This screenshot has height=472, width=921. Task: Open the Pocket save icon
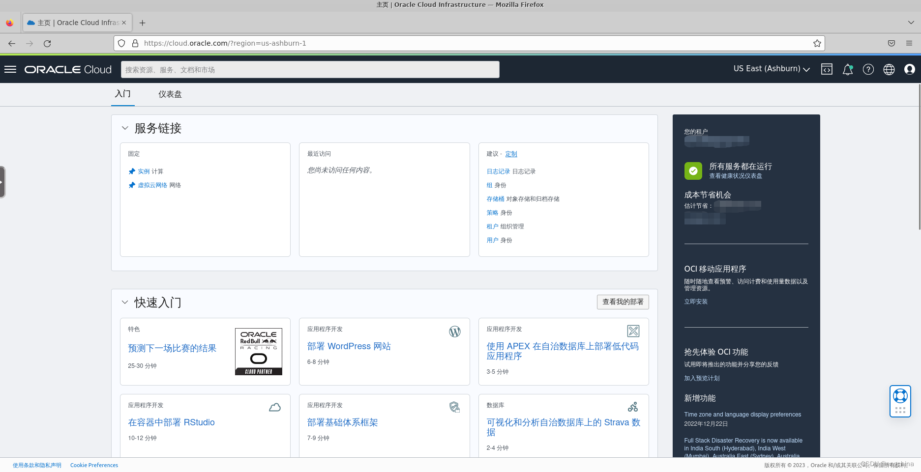click(891, 43)
